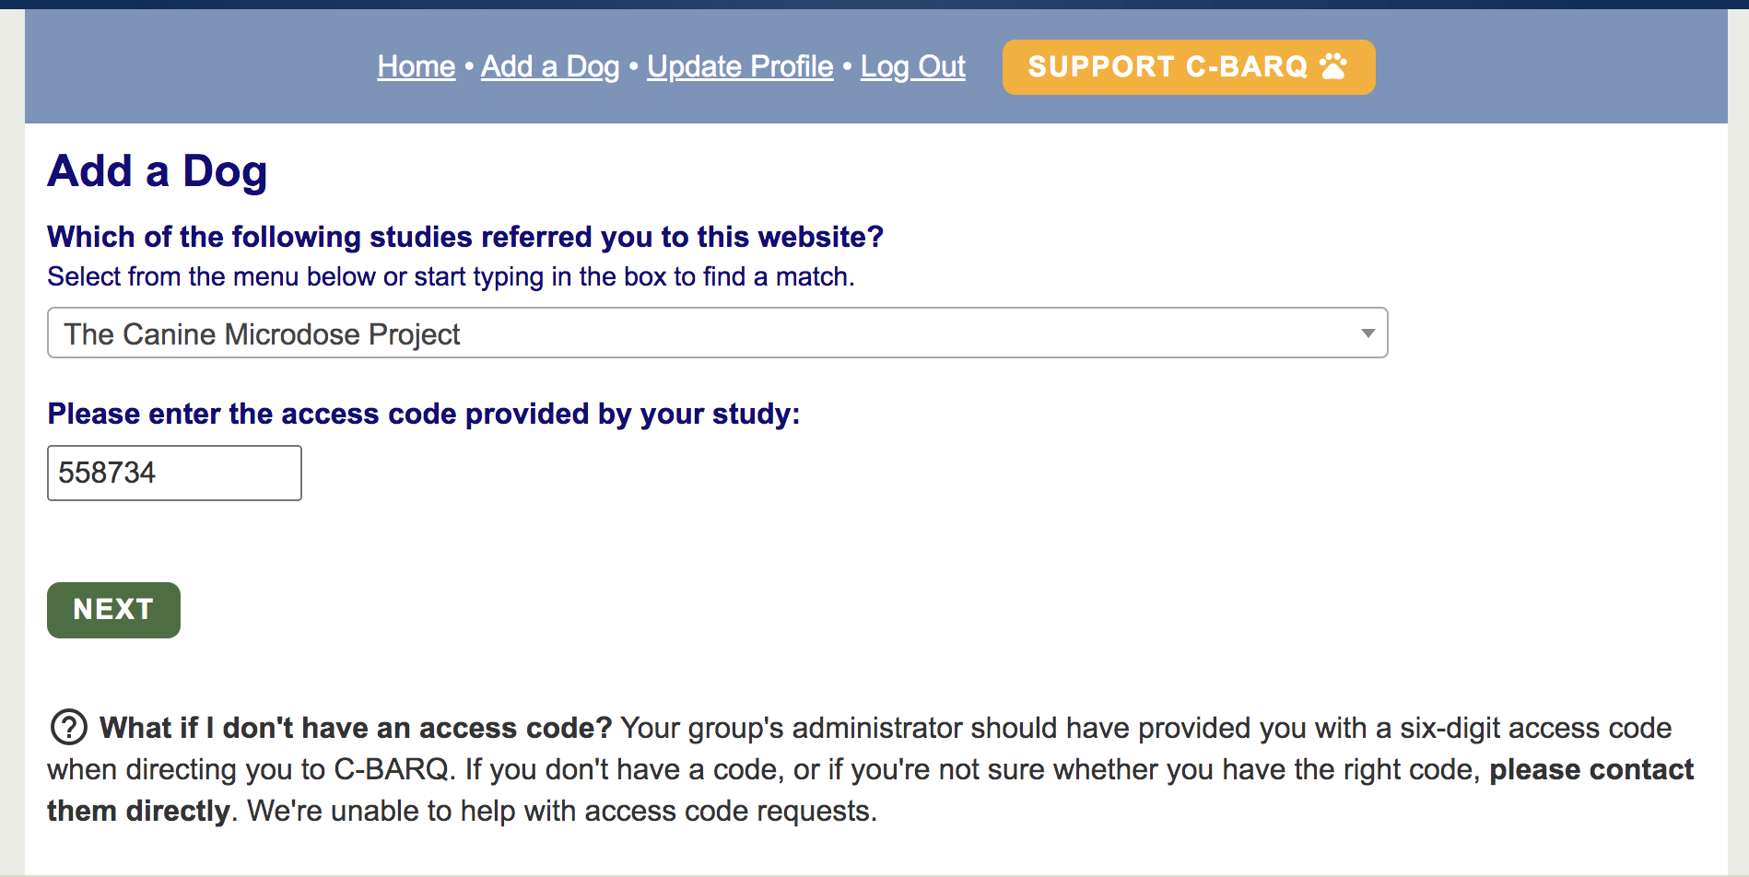
Task: Select The Canine Microdose Project combo box
Action: [717, 333]
